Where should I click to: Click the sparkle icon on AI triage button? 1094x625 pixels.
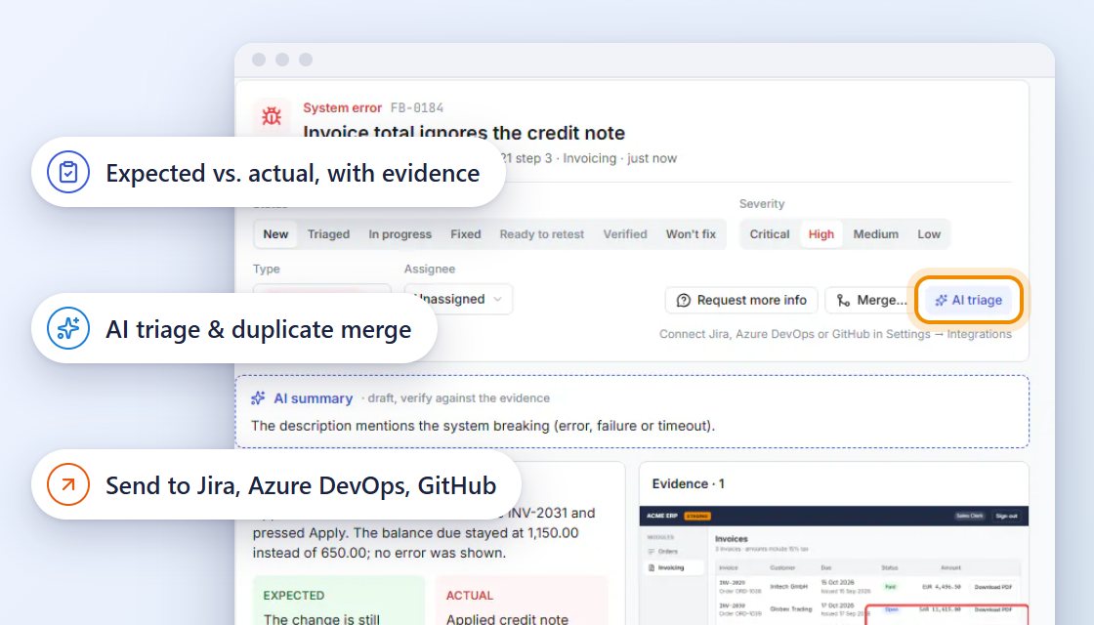click(942, 300)
